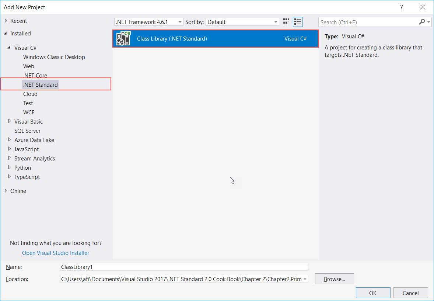Collapse the Visual C# node
Screen dimensions: 434x301
click(x=9, y=48)
